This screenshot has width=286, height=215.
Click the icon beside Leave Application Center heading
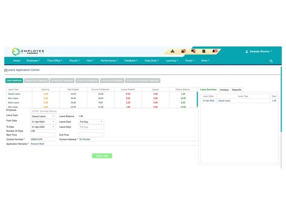(x=6, y=70)
